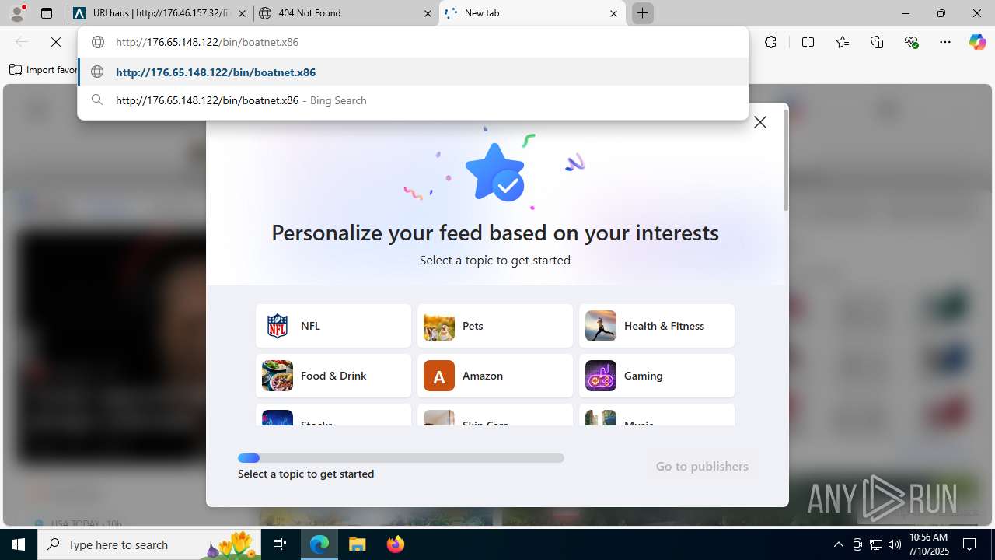Open Task View on the taskbar
The height and width of the screenshot is (560, 995).
pyautogui.click(x=281, y=544)
